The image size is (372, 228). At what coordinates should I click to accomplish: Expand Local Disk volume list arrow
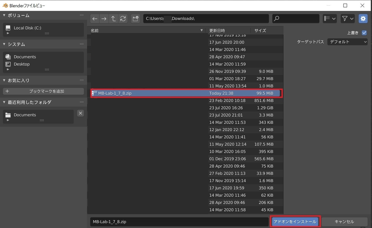[x=8, y=33]
